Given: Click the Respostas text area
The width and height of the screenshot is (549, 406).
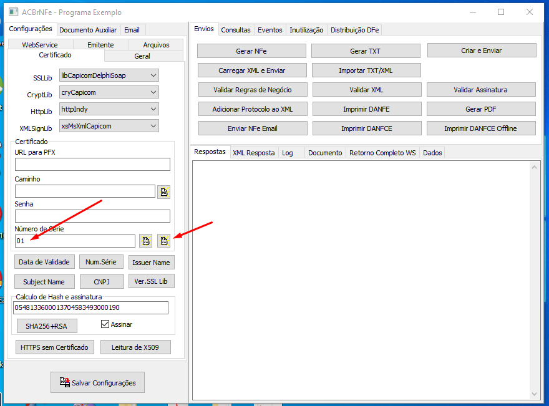Looking at the screenshot, I should click(361, 280).
